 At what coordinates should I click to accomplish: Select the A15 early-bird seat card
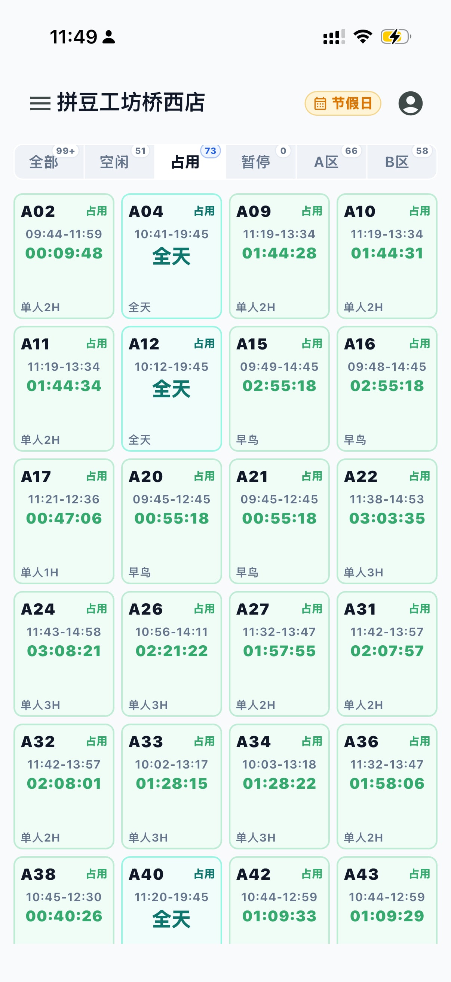coord(279,388)
